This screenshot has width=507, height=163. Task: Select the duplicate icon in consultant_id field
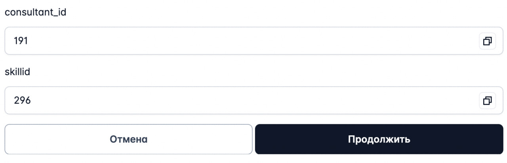pyautogui.click(x=487, y=41)
